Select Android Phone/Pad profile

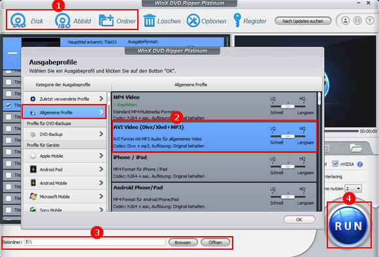[x=214, y=197]
